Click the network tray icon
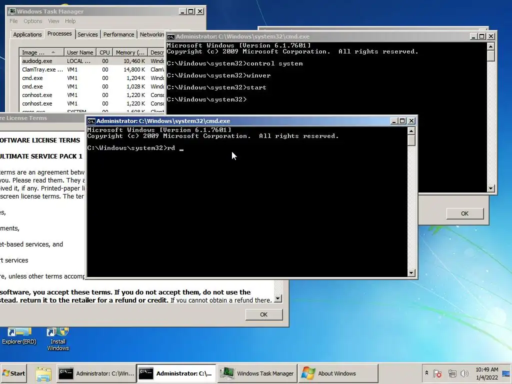This screenshot has width=512, height=384. pyautogui.click(x=452, y=373)
